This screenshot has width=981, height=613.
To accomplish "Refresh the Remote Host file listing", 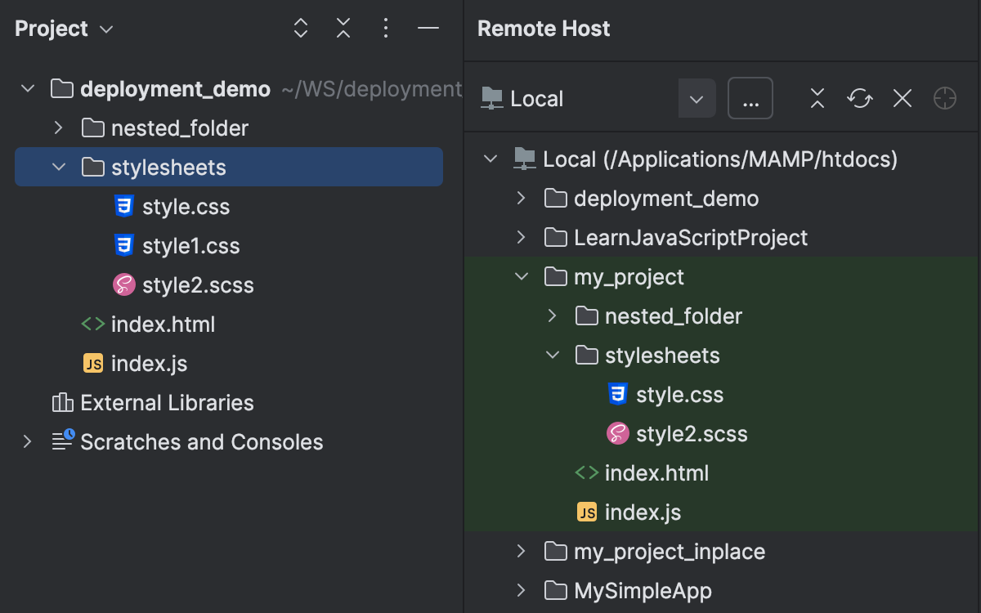I will [859, 98].
